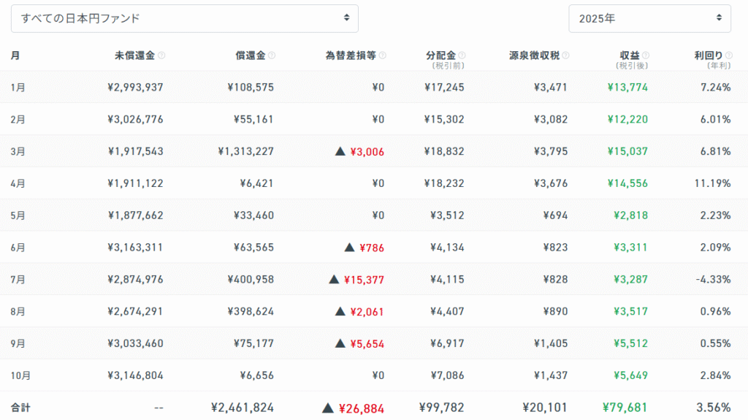This screenshot has width=748, height=420.
Task: Open the 為替差損等 info tooltip icon
Action: pyautogui.click(x=383, y=56)
